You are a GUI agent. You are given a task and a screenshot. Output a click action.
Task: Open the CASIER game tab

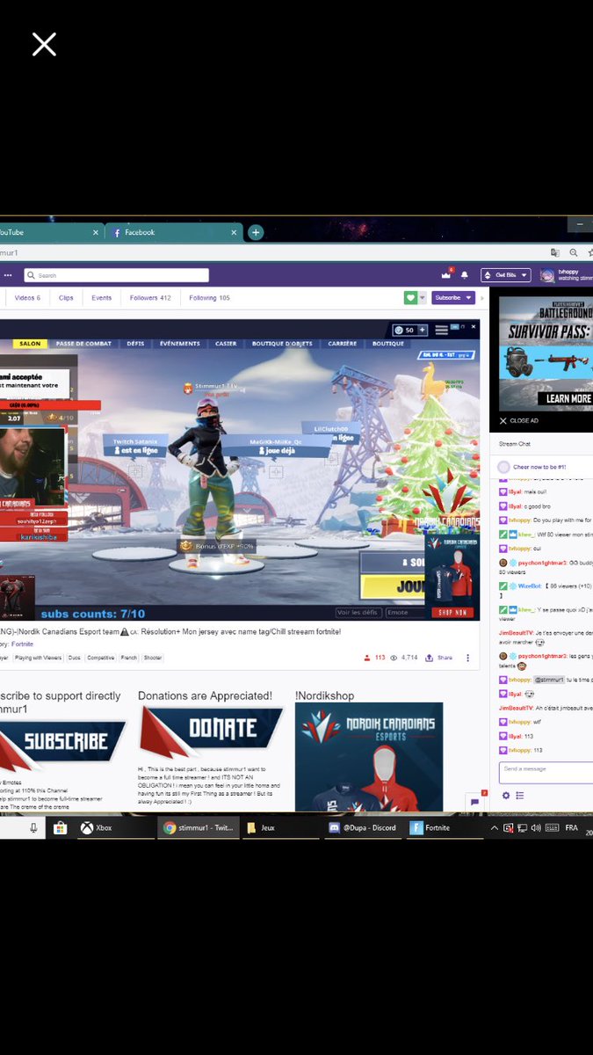pos(226,343)
